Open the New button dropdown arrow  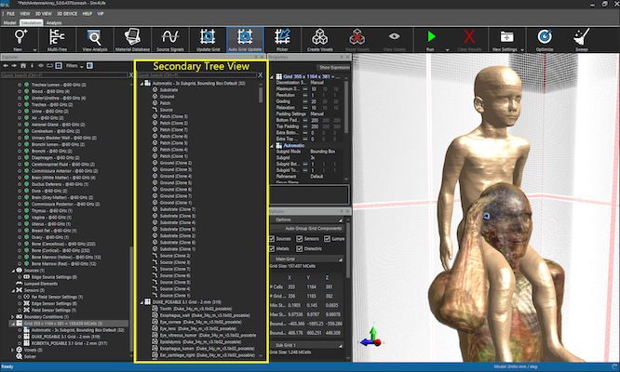tap(34, 50)
